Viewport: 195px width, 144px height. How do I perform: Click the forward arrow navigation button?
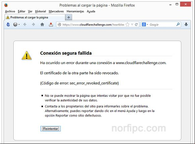pyautogui.click(x=33, y=24)
